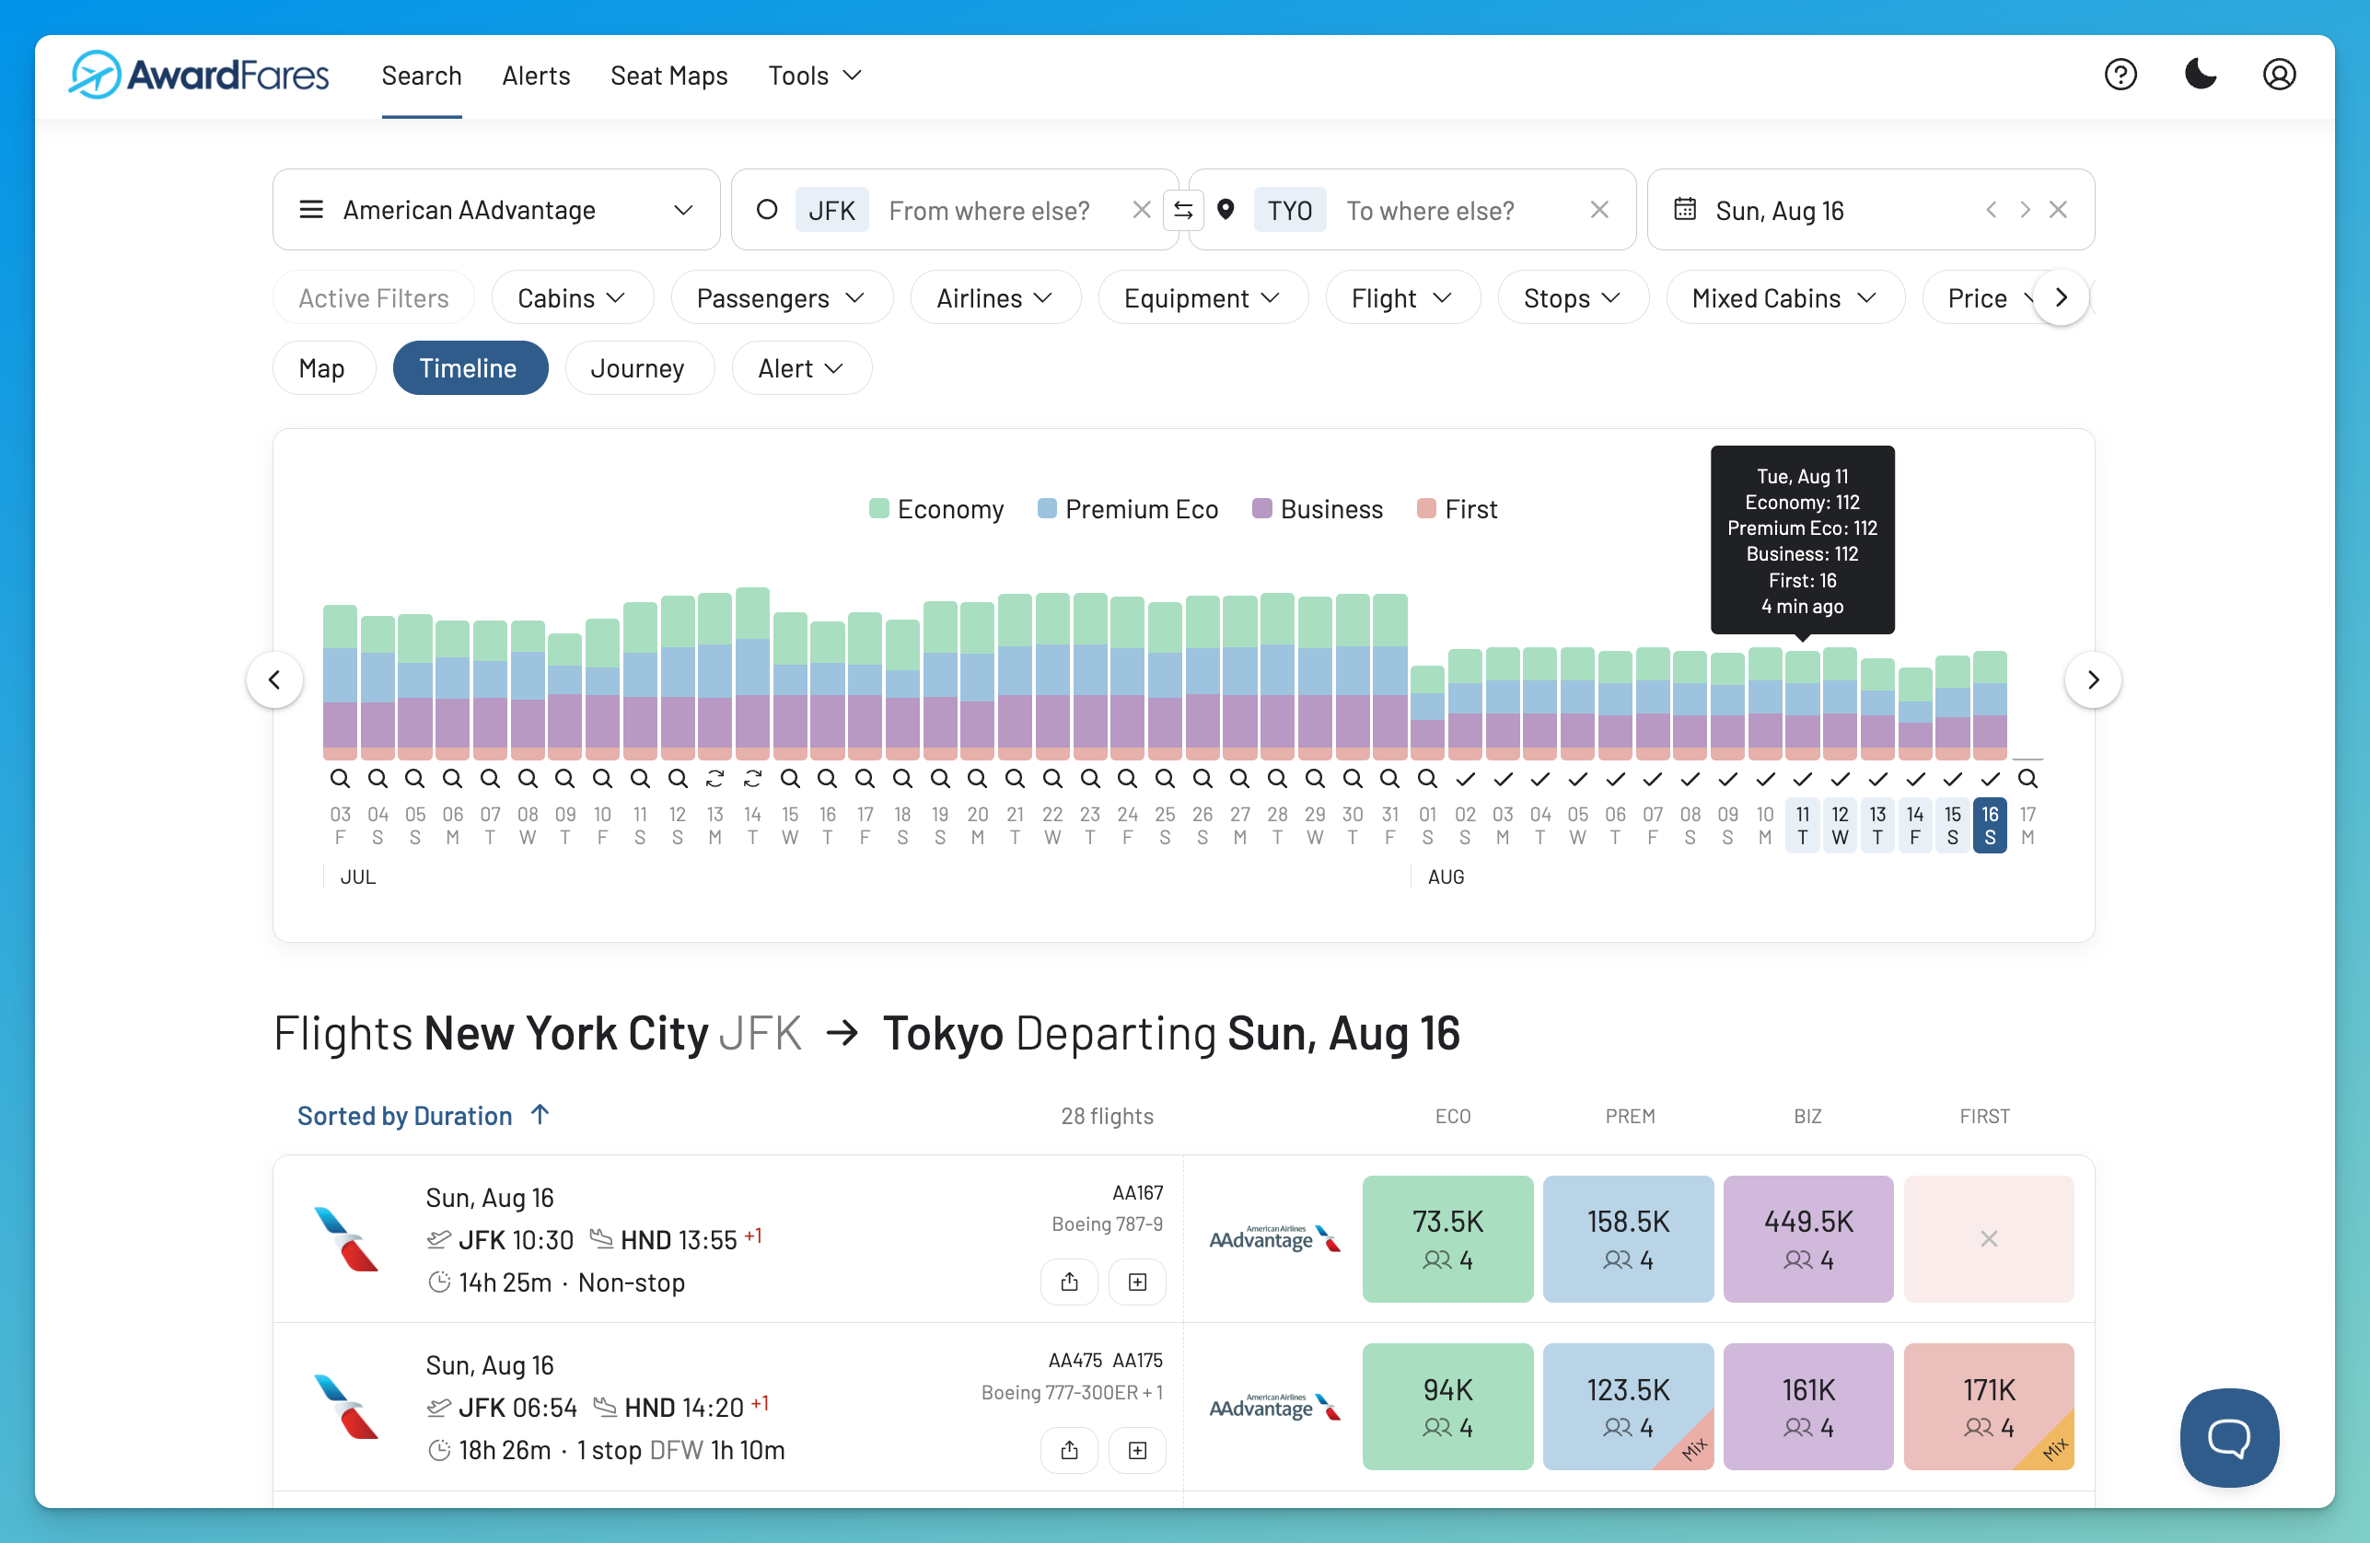Share the AA167 flight

(1068, 1282)
